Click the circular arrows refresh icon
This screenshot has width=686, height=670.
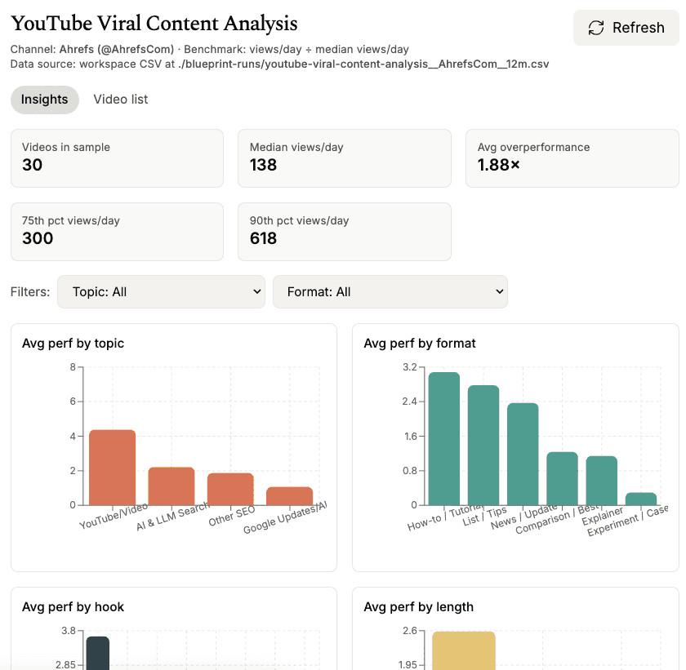coord(596,28)
